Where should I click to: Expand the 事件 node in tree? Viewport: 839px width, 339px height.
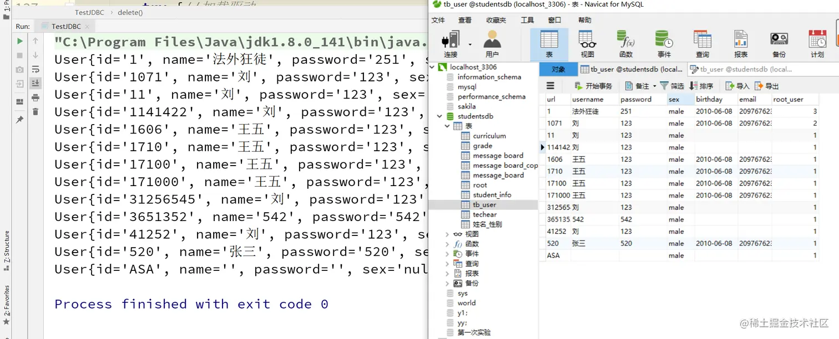[x=447, y=254]
